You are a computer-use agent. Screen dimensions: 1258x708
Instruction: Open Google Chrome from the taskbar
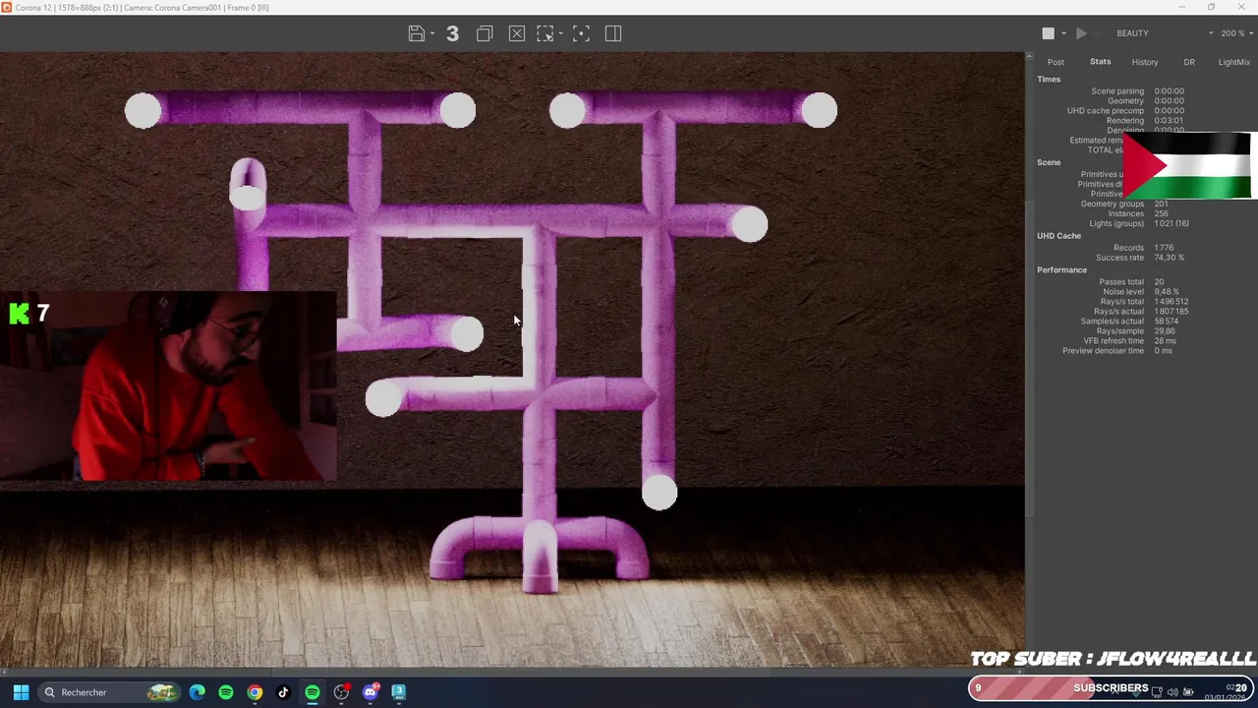point(255,692)
